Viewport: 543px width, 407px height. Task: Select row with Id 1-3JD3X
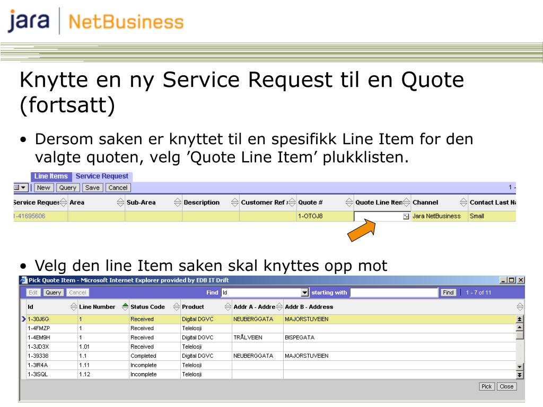(x=271, y=347)
